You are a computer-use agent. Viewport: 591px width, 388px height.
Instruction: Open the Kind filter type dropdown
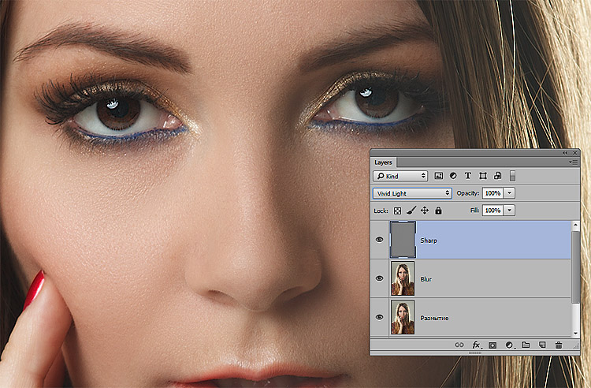[400, 176]
